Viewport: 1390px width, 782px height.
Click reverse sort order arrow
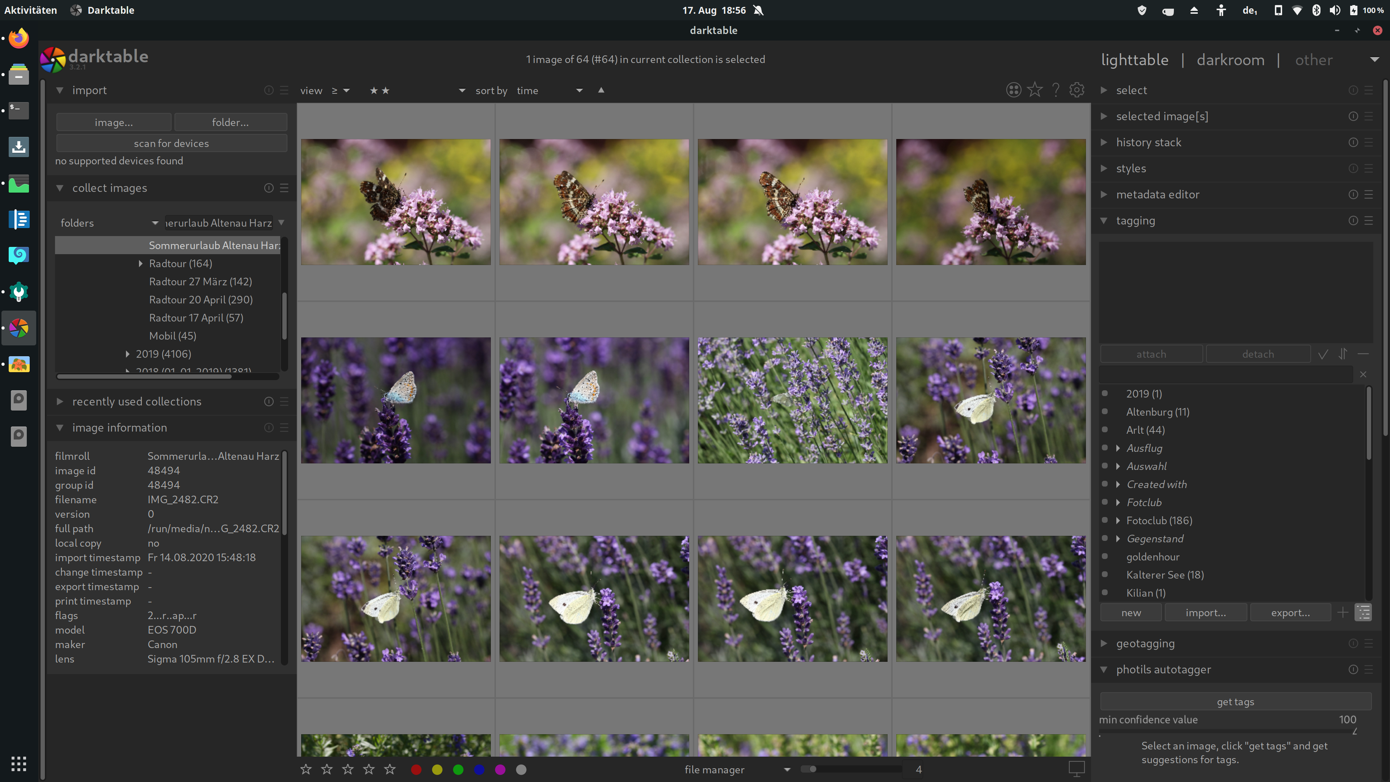point(601,90)
